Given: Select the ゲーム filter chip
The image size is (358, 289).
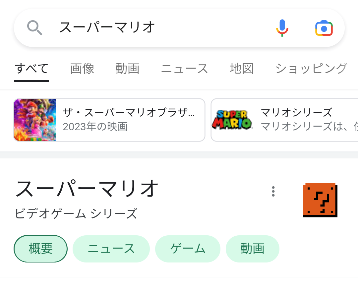Looking at the screenshot, I should click(188, 249).
